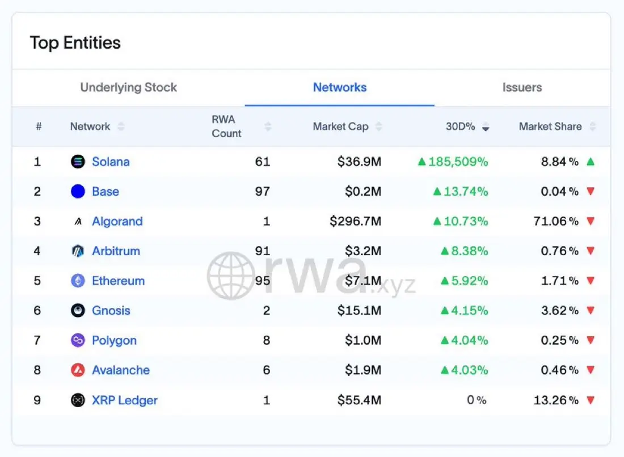Click the Base network logo icon
This screenshot has height=457, width=624.
point(78,191)
